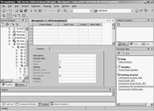Click the Open File toolbar icon
Viewport: 154px width, 111px height.
coord(17,11)
